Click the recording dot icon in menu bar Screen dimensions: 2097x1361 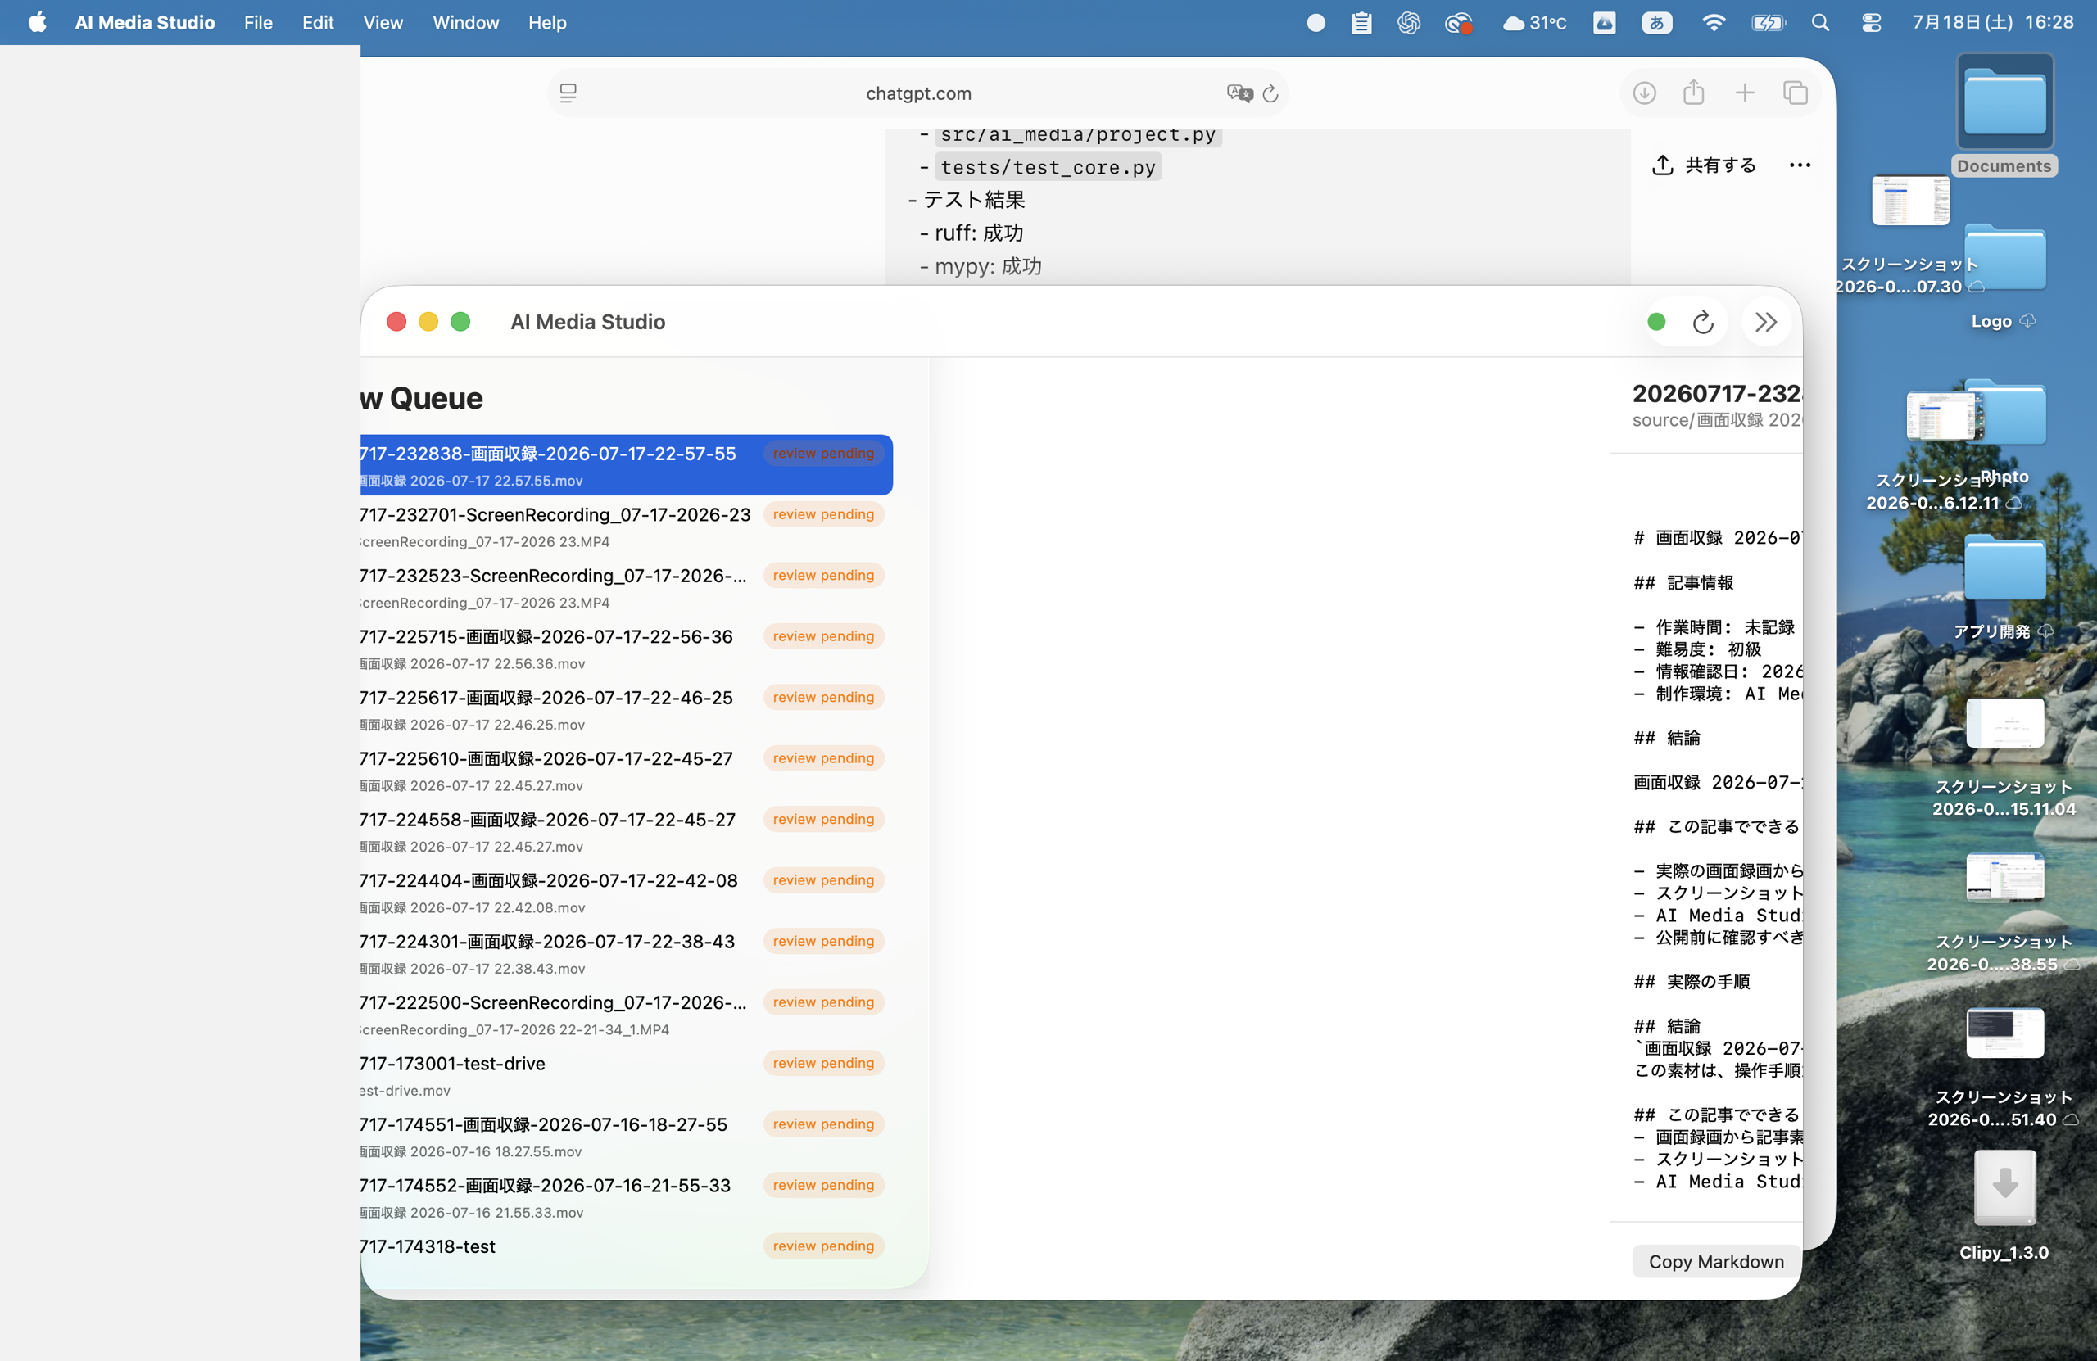[x=1316, y=23]
